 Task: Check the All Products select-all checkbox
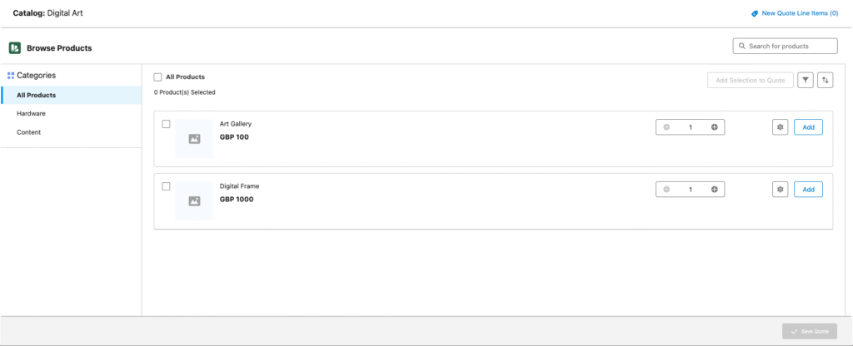158,77
